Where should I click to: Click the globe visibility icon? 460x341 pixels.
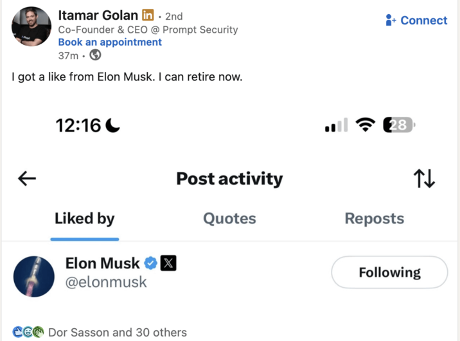tap(95, 55)
